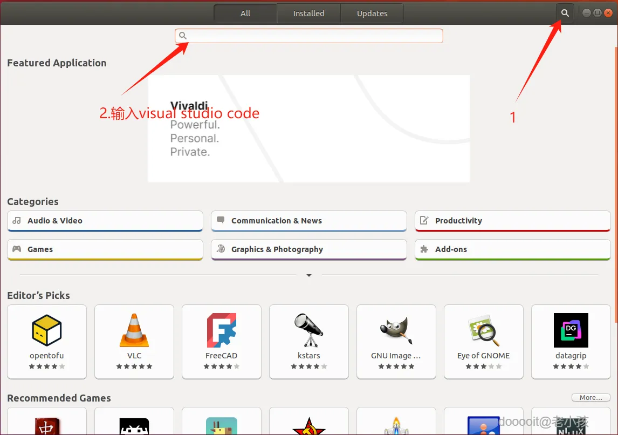The height and width of the screenshot is (435, 618).
Task: Click the star rating under VLC
Action: [134, 366]
